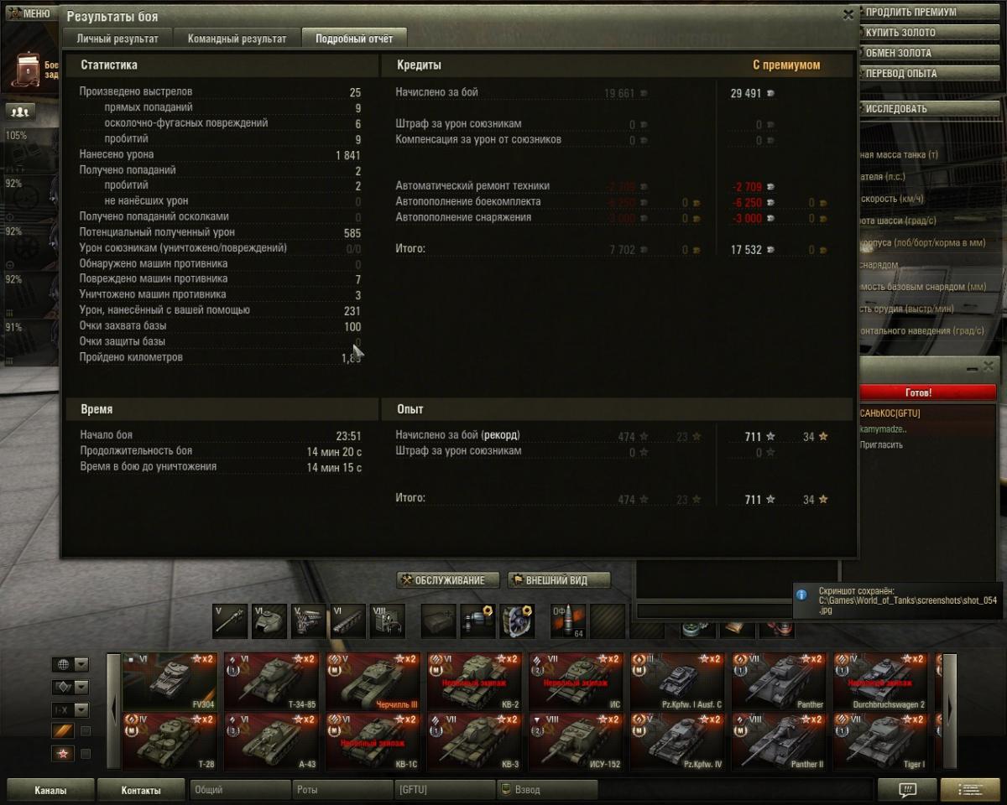Open the HE shell ammo slot

point(567,621)
